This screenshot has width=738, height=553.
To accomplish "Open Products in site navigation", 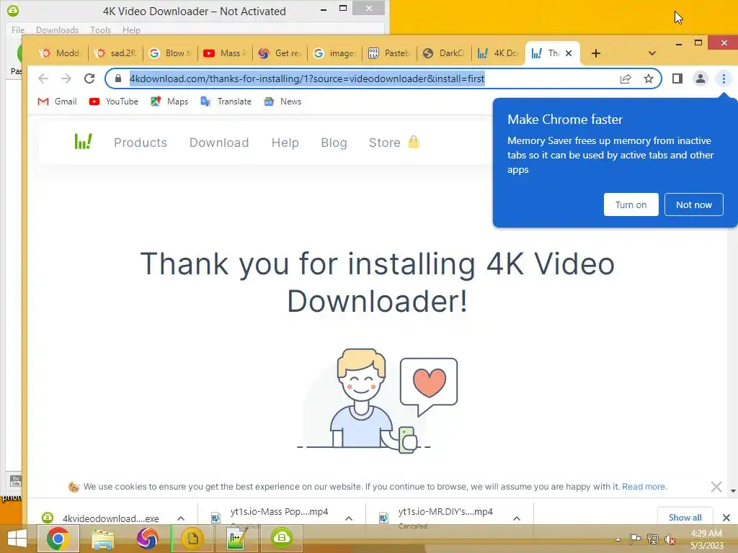I will pyautogui.click(x=141, y=143).
